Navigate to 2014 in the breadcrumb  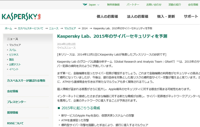(x=84, y=28)
